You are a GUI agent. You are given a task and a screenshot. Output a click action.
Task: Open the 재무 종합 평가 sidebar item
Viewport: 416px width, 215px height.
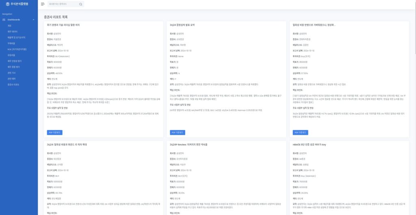(x=14, y=67)
